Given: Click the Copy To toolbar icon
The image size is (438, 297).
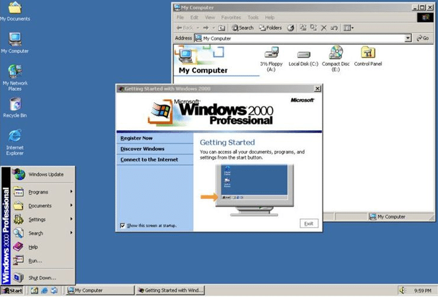Looking at the screenshot, I should tap(313, 28).
